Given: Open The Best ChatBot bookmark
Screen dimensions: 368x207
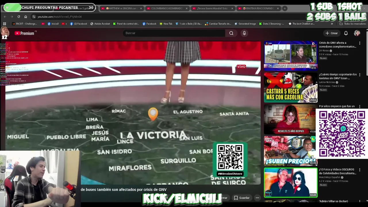Looking at the screenshot, I should [302, 24].
